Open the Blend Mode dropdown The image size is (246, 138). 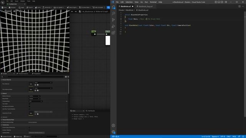tap(34, 99)
